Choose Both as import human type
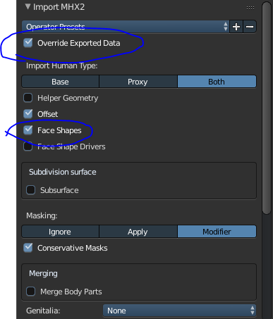Image resolution: width=273 pixels, height=319 pixels. click(x=217, y=82)
